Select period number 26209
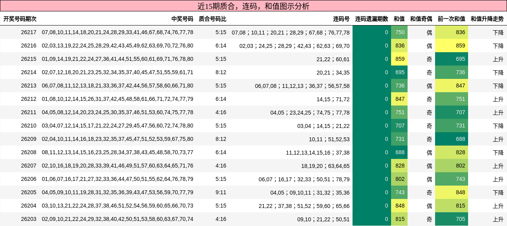Screen dimensions: 507x226 click(29, 139)
